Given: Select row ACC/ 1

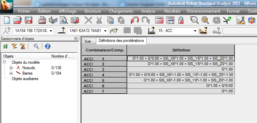Looking at the screenshot, I should click(105, 59).
